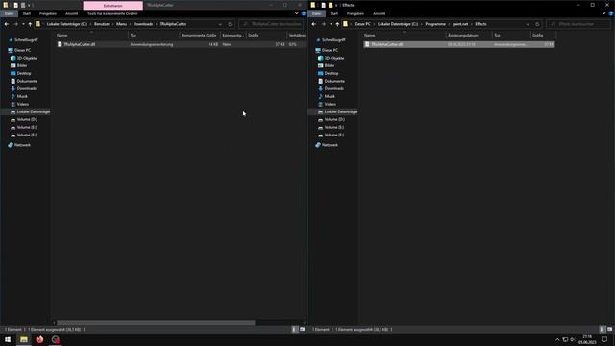
Task: Select Lokaler Datenträger in Effects window sidebar
Action: tap(340, 111)
